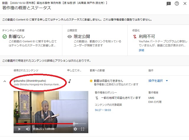Image resolution: width=189 pixels, height=140 pixels.
Task: Jump to timestamp 56:27 – 58:03 link
Action: click(103, 110)
